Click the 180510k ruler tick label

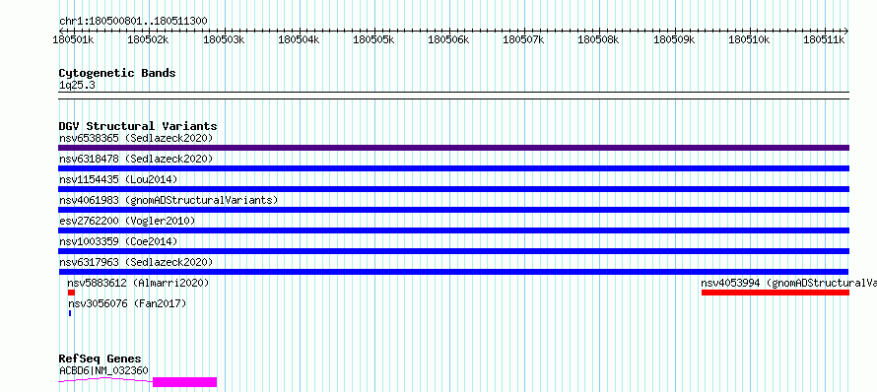coord(750,39)
